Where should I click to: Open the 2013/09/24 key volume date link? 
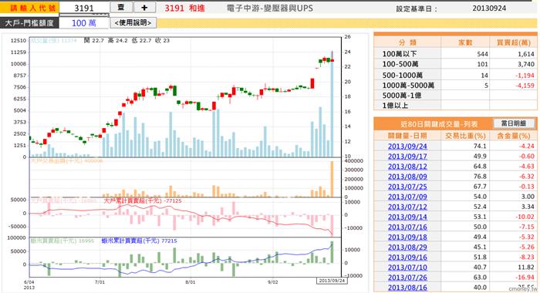407,146
